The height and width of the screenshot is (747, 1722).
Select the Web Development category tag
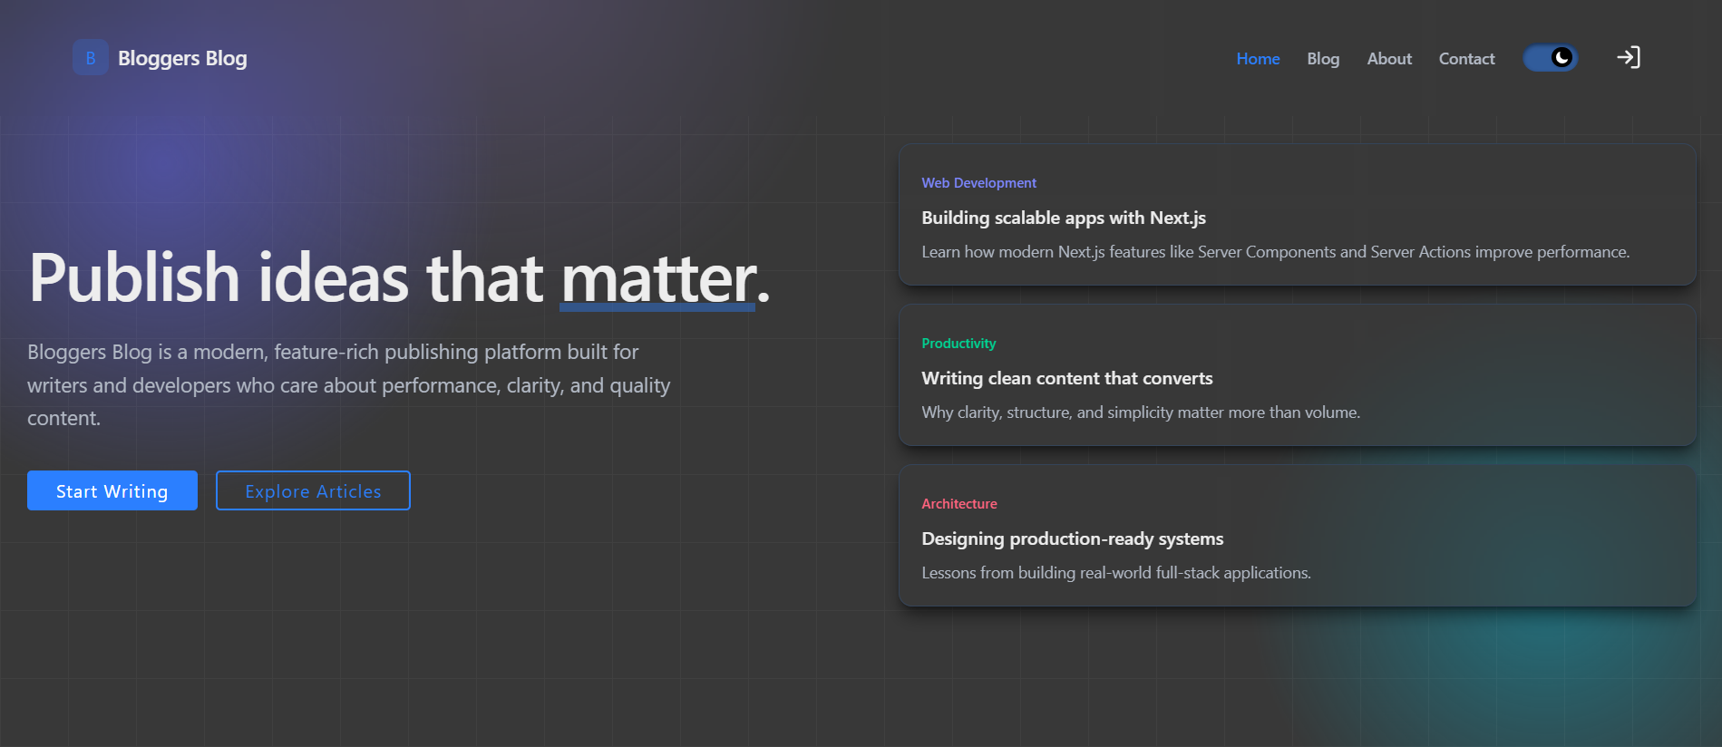pos(978,183)
